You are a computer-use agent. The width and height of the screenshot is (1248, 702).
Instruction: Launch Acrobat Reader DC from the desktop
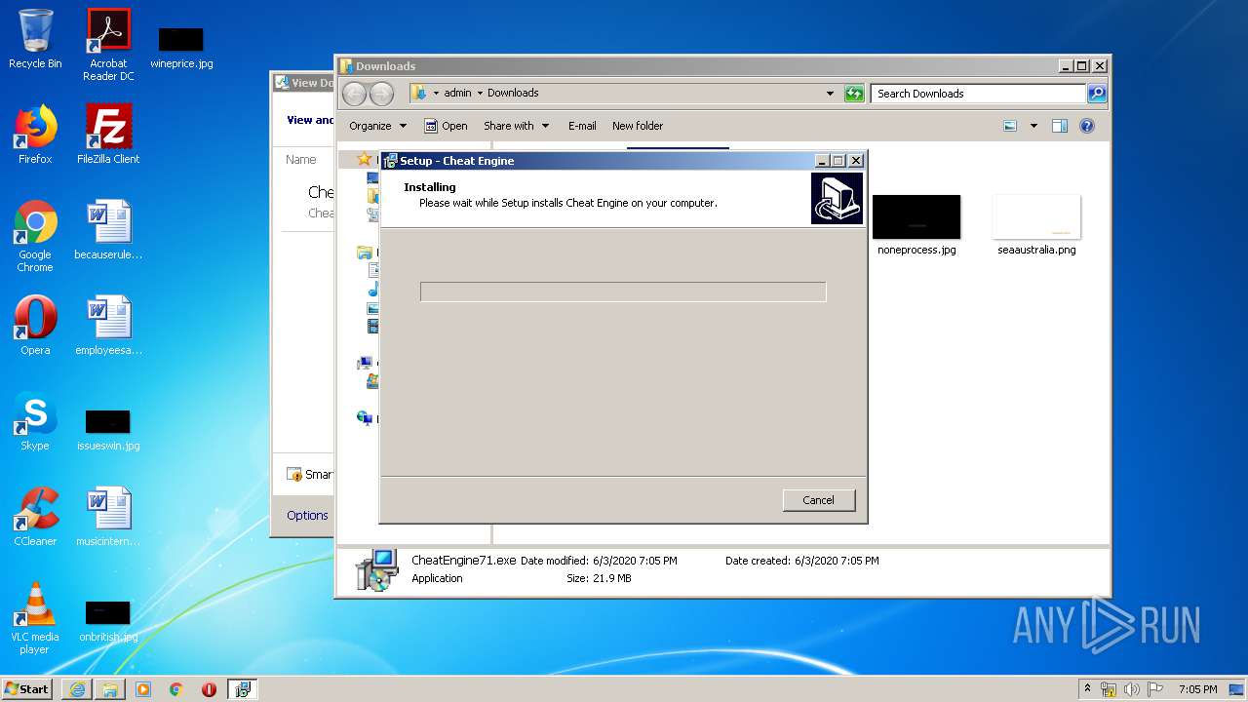(108, 45)
